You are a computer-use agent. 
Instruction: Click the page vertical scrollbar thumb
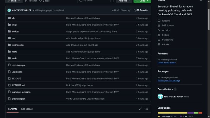pyautogui.click(x=209, y=20)
